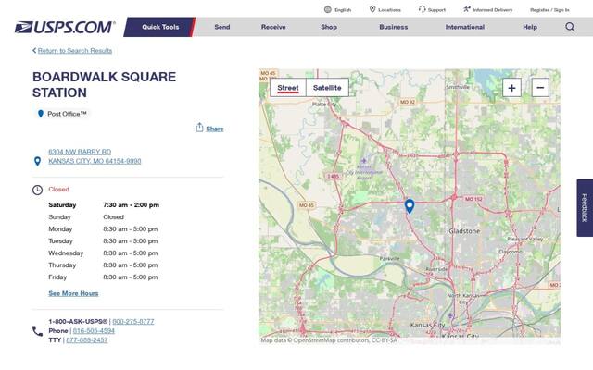Click the clock icon by hours
593x370 pixels.
[37, 190]
